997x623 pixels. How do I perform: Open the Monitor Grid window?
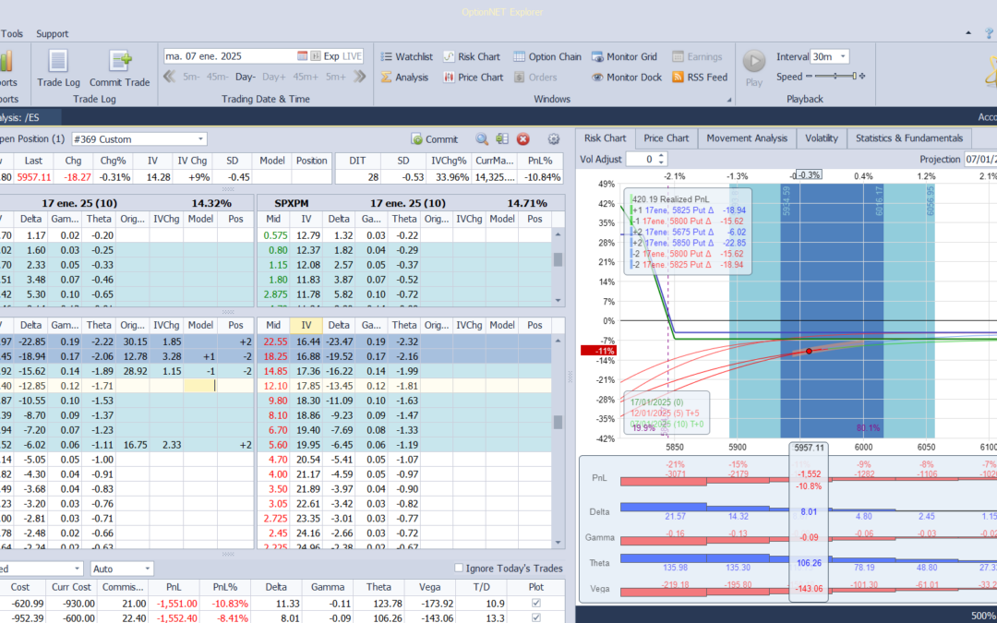click(624, 56)
